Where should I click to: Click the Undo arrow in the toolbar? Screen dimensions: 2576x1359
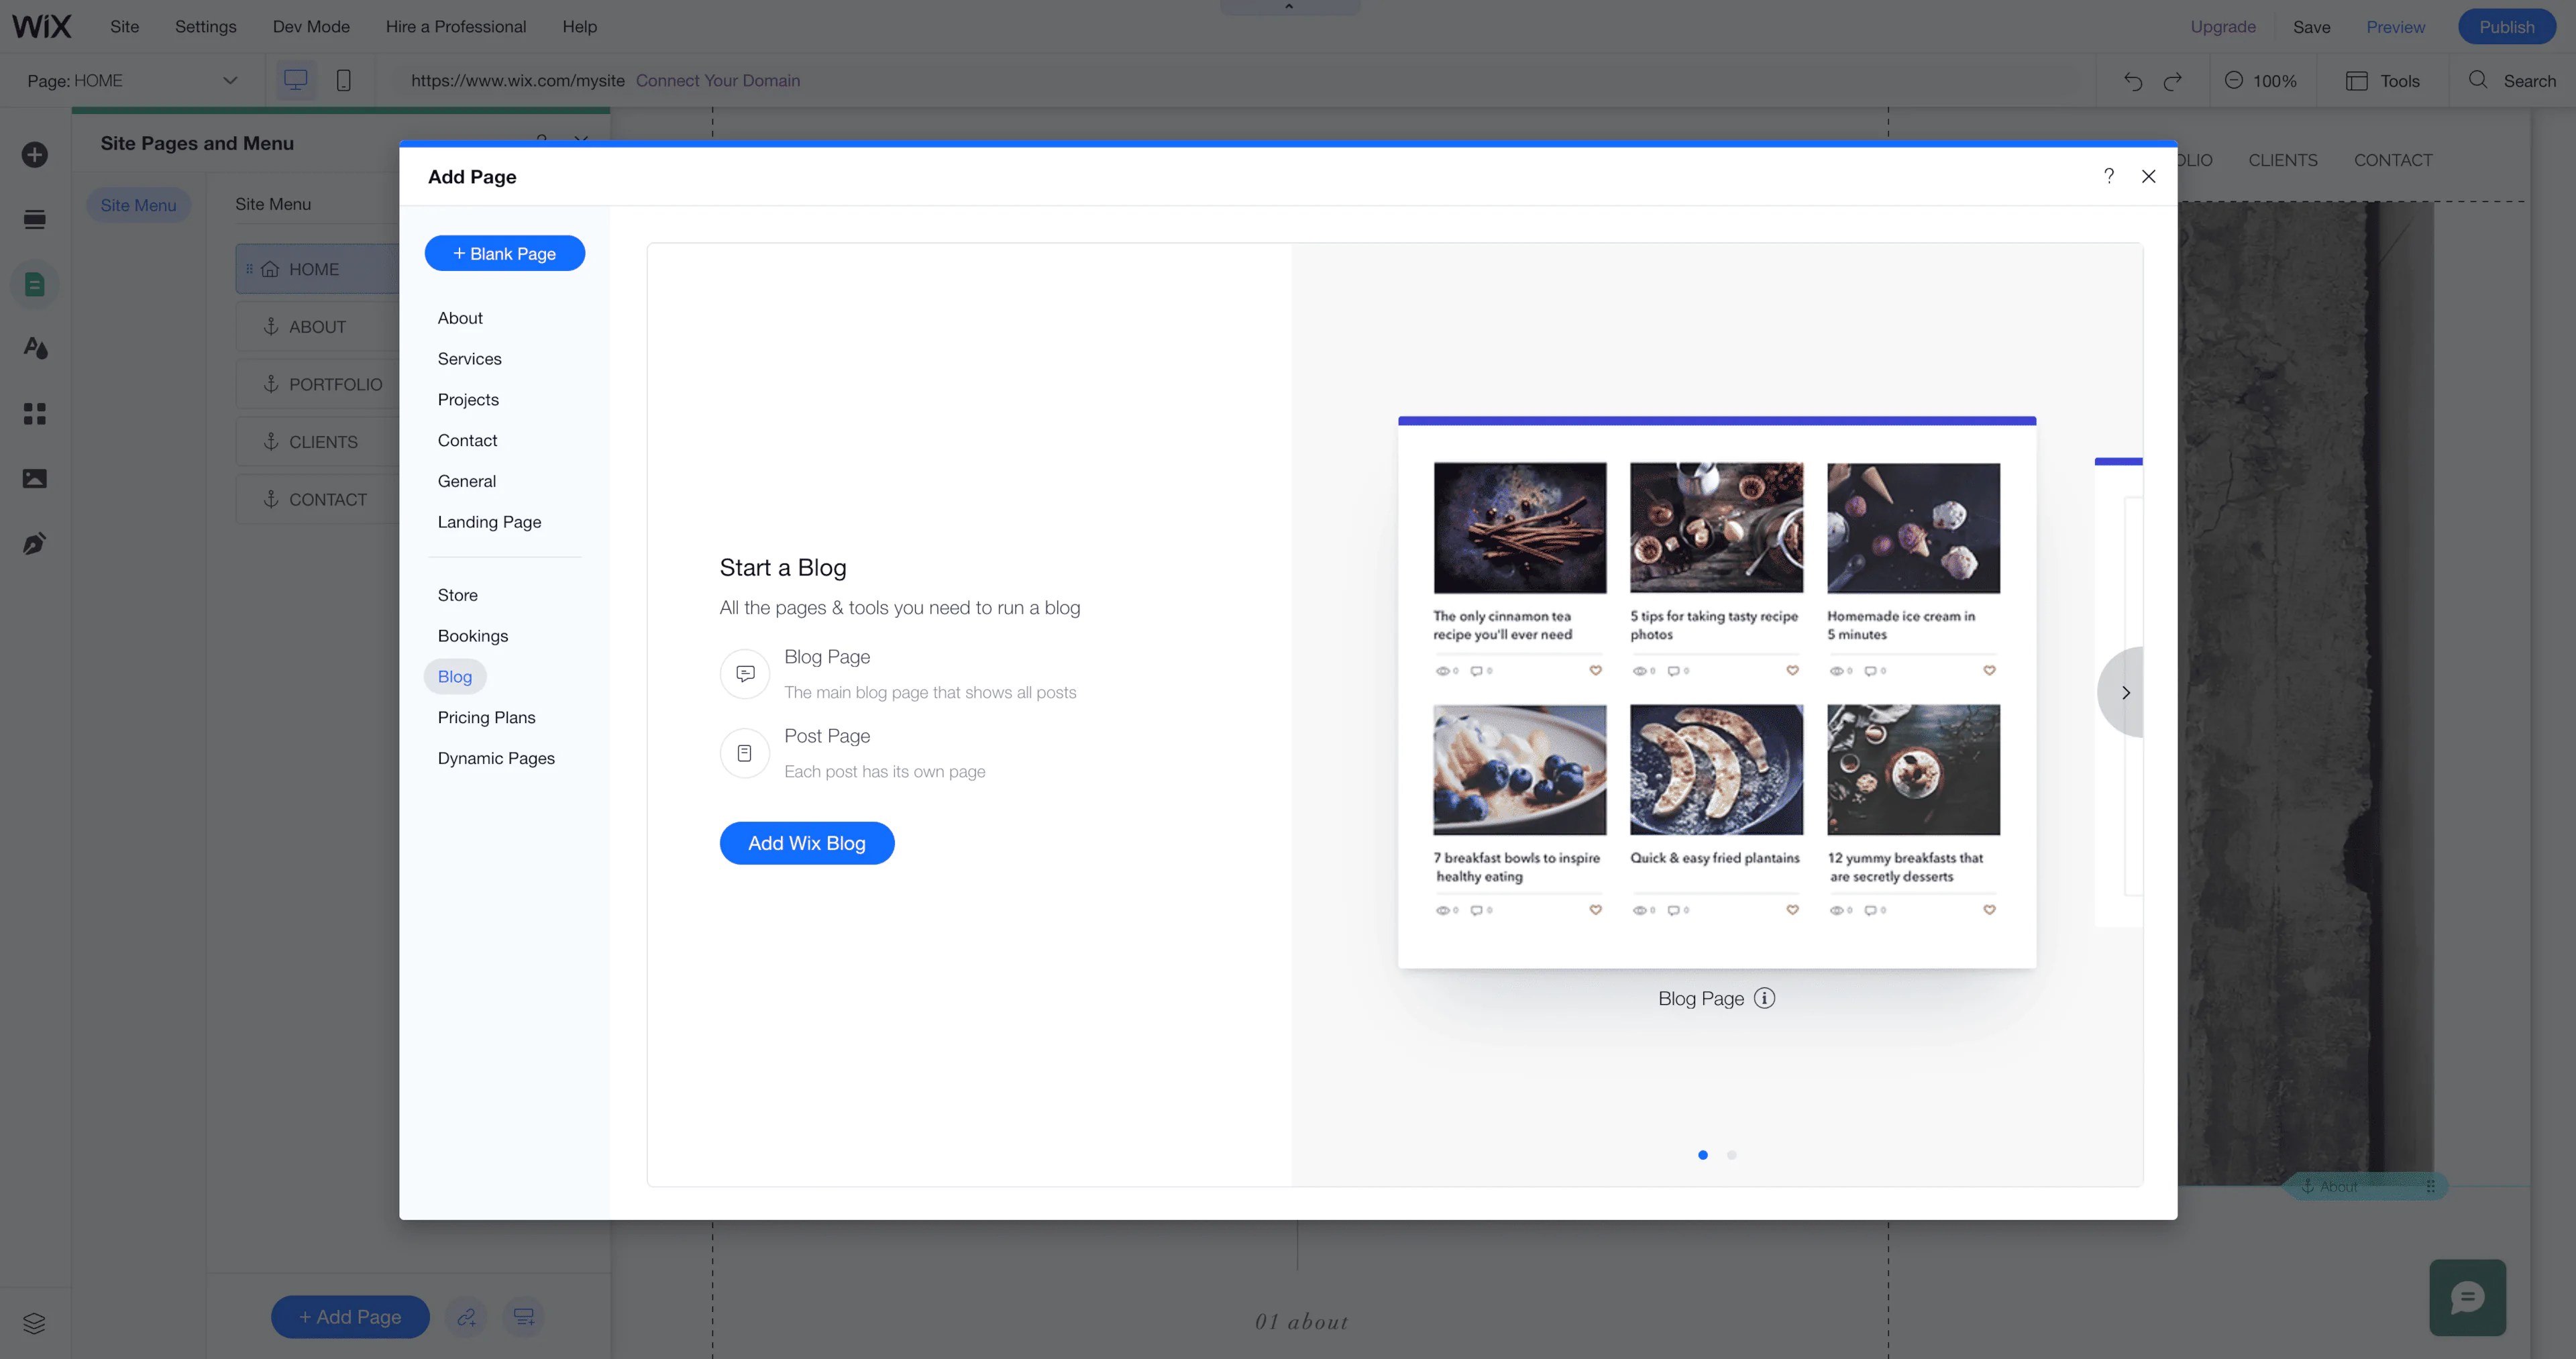2134,81
